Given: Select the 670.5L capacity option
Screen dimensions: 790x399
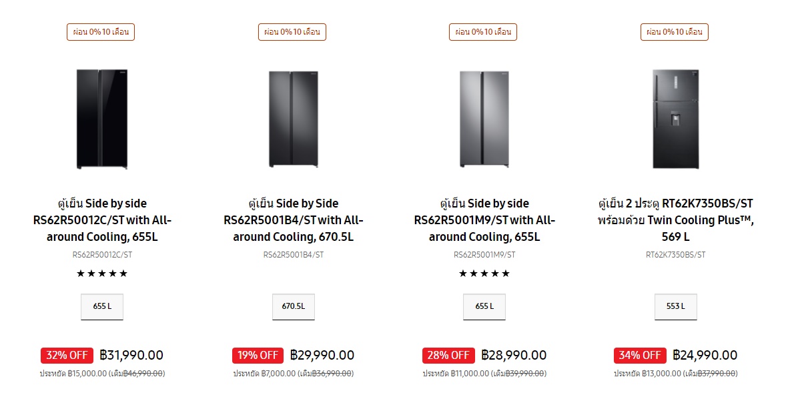Looking at the screenshot, I should point(293,306).
